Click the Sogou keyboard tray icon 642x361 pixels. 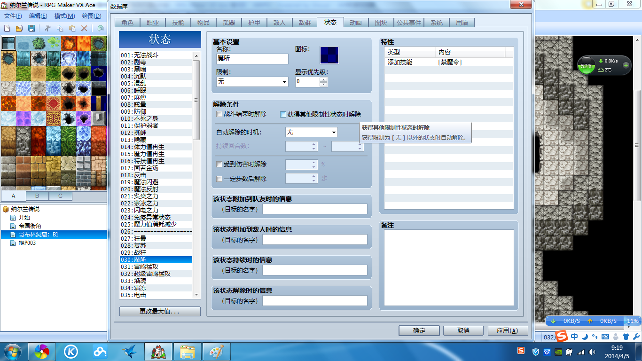click(605, 337)
